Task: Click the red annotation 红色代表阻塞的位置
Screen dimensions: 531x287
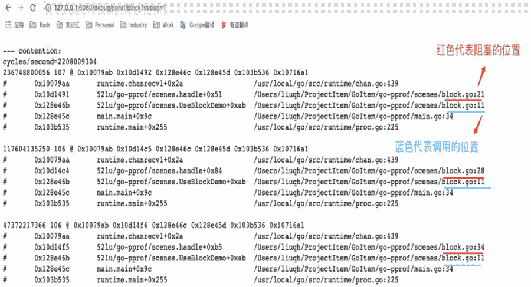Action: tap(478, 51)
